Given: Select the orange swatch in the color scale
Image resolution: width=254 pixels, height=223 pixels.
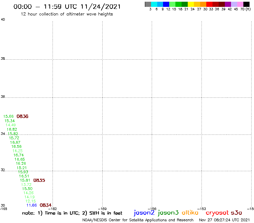Looking at the screenshot, I should [x=203, y=4].
